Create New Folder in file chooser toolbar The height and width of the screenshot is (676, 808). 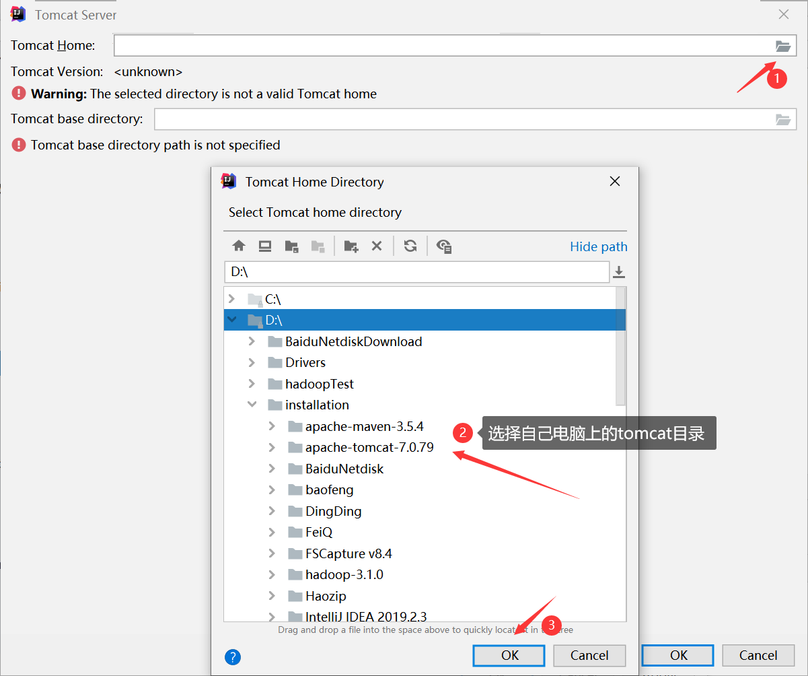tap(351, 246)
